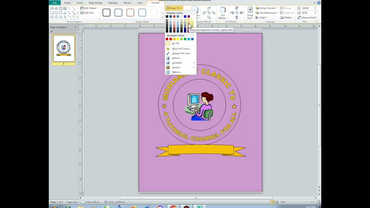Pick the standard green color swatch
This screenshot has width=370, height=208.
click(185, 39)
